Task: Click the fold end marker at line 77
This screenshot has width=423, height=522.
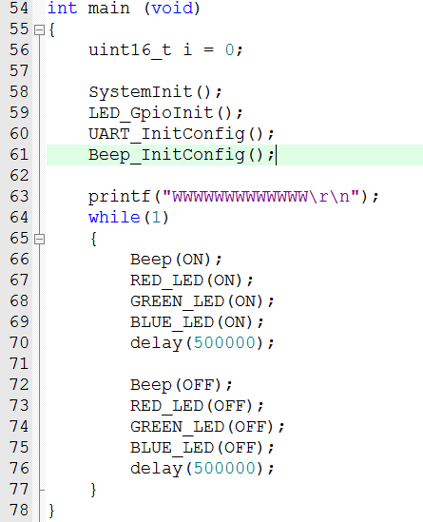Action: (x=41, y=490)
